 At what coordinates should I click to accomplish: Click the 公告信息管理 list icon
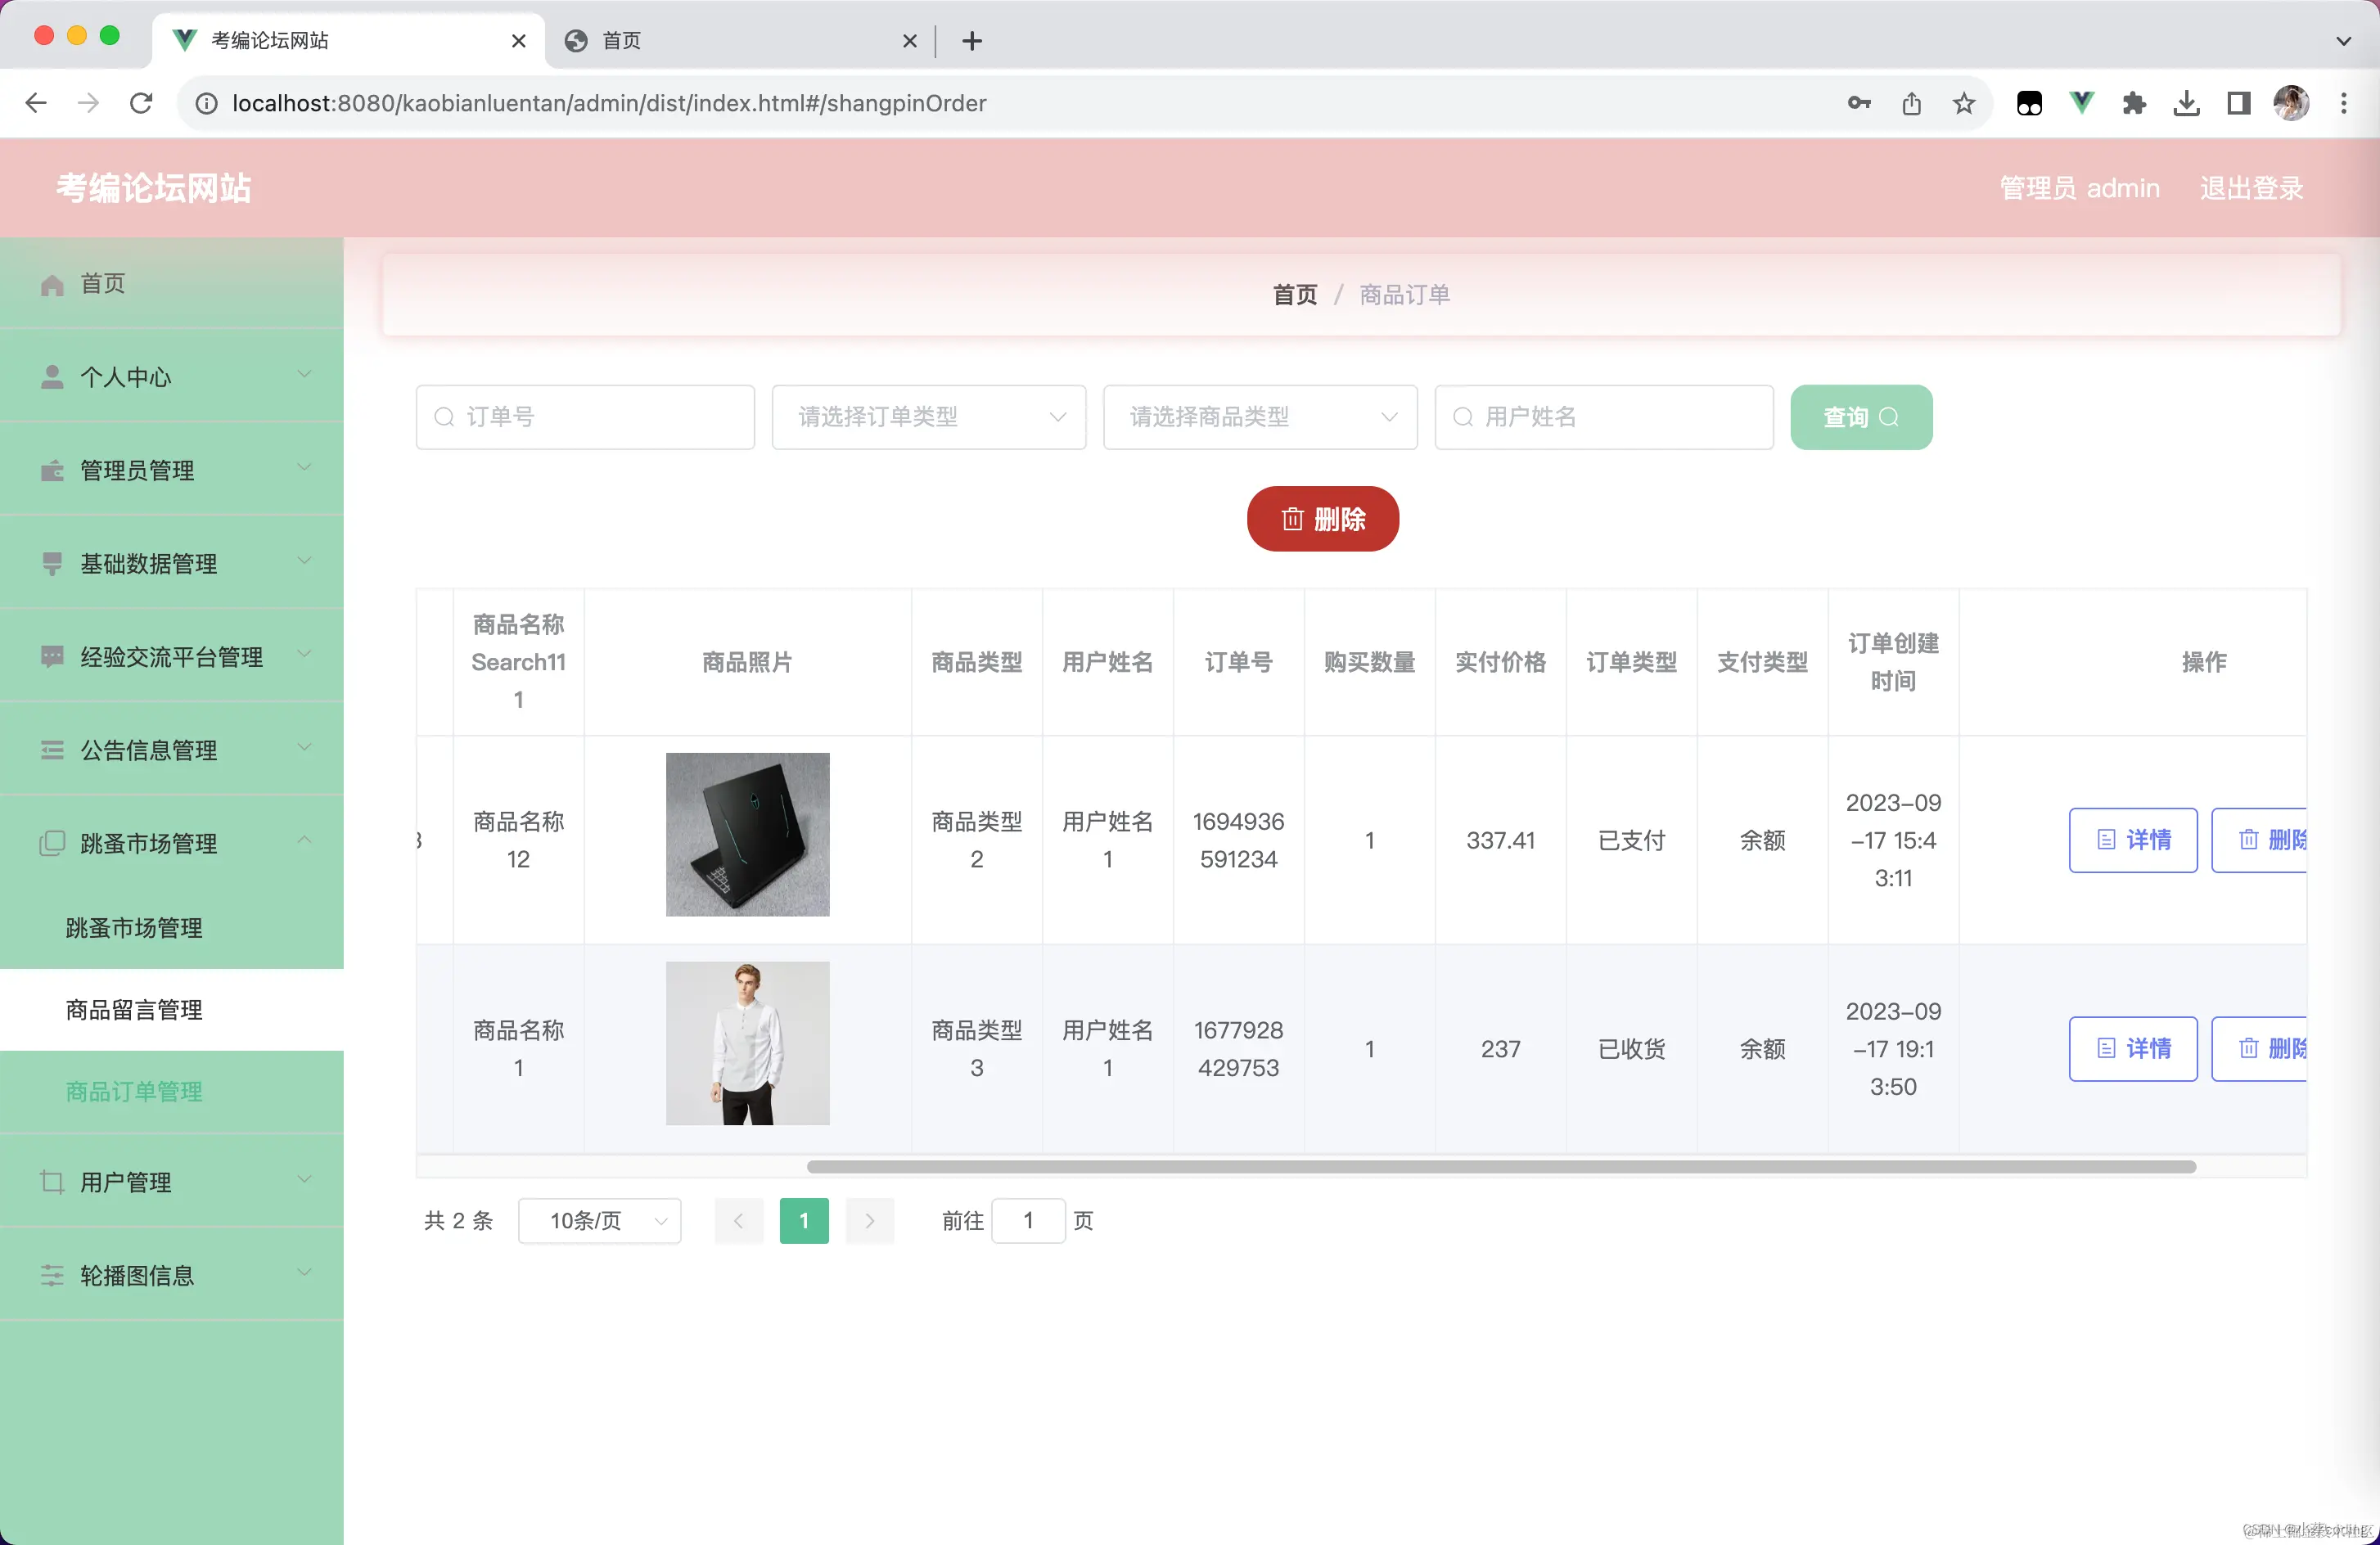tap(52, 750)
